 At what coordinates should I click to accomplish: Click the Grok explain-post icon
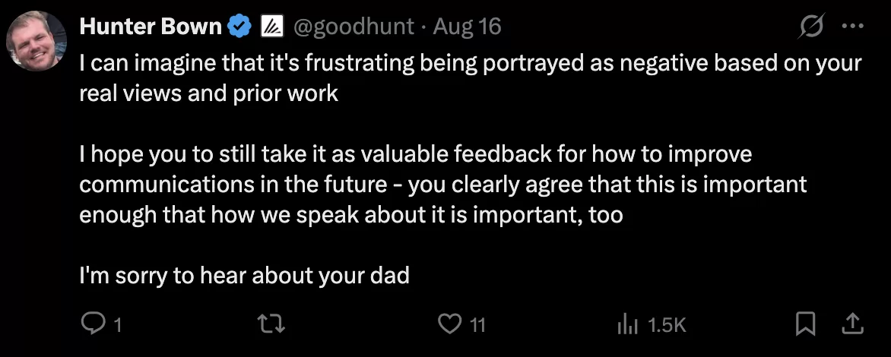pos(811,26)
